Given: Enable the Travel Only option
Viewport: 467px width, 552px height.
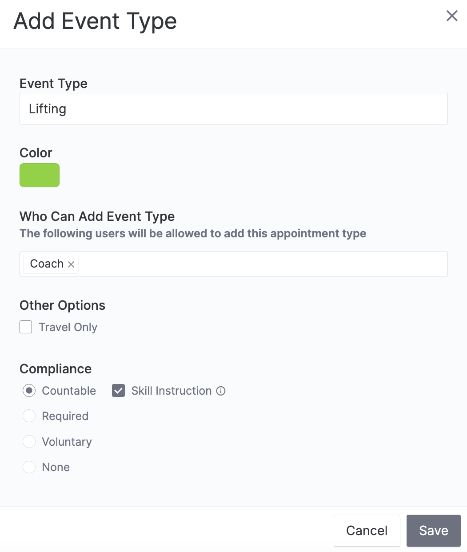Looking at the screenshot, I should click(26, 327).
